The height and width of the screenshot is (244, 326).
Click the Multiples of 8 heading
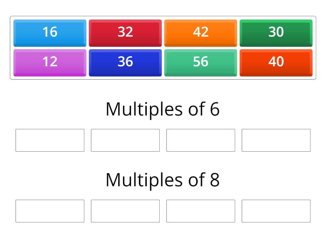coord(163,180)
